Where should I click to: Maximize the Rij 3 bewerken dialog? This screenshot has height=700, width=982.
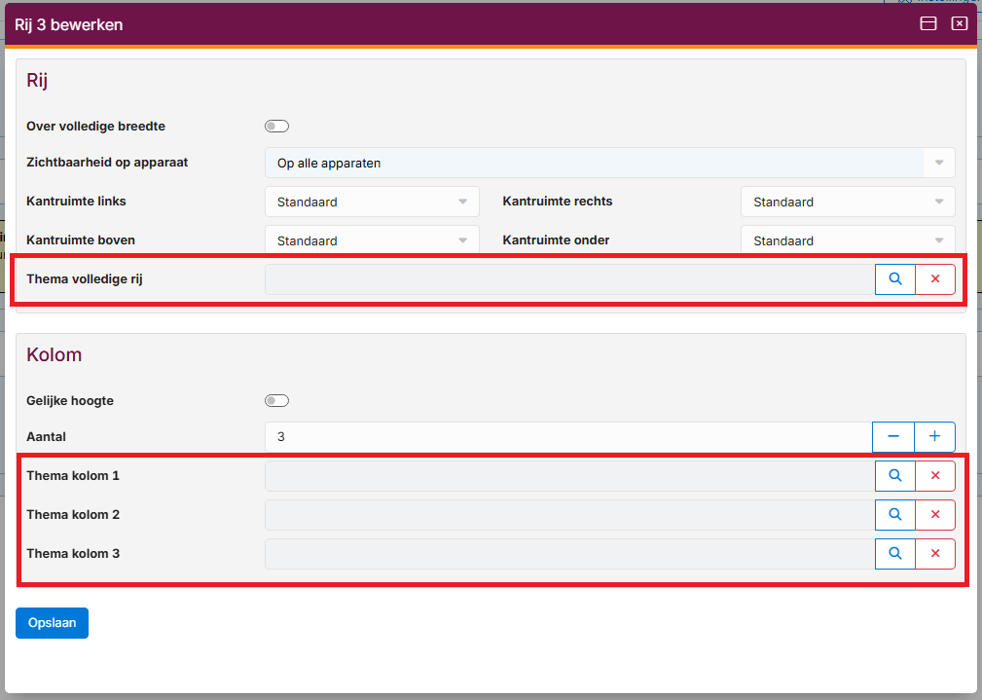[928, 24]
